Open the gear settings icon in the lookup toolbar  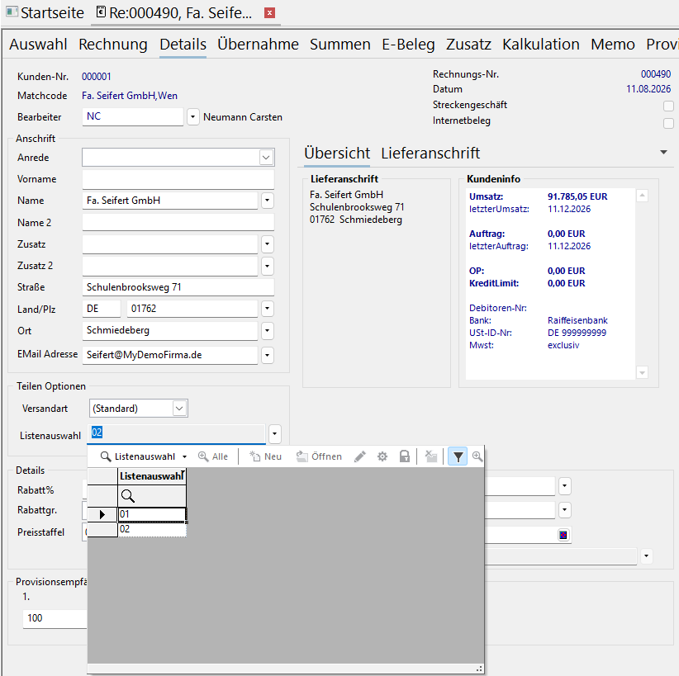click(x=382, y=456)
